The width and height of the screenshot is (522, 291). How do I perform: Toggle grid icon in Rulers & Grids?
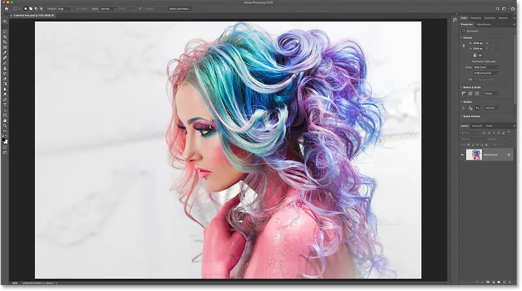coord(471,94)
